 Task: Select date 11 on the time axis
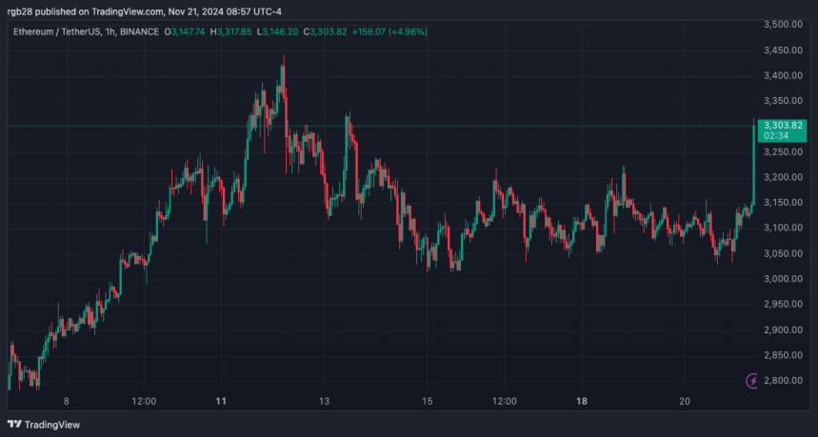pyautogui.click(x=221, y=402)
